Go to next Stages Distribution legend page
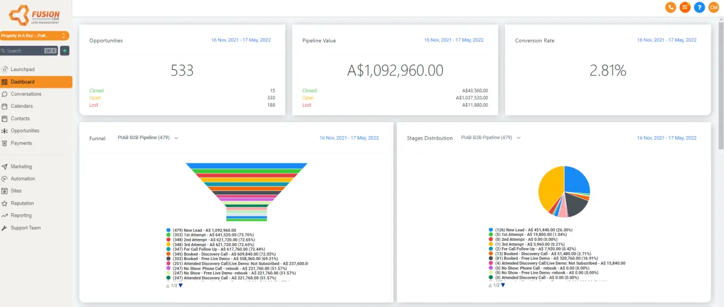This screenshot has width=724, height=307. [x=503, y=286]
